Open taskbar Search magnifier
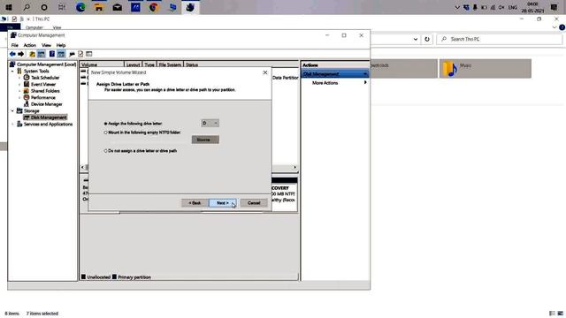The width and height of the screenshot is (566, 318). point(27,7)
